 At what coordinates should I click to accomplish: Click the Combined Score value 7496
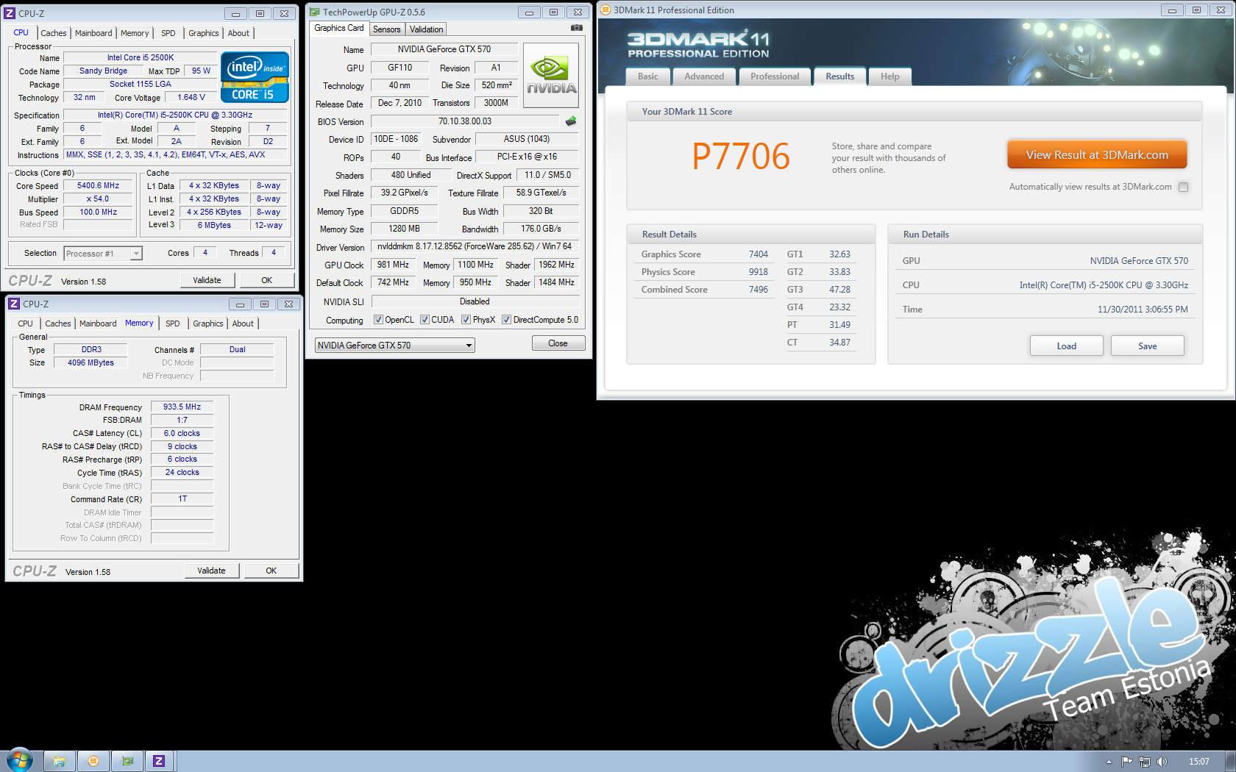pyautogui.click(x=759, y=290)
